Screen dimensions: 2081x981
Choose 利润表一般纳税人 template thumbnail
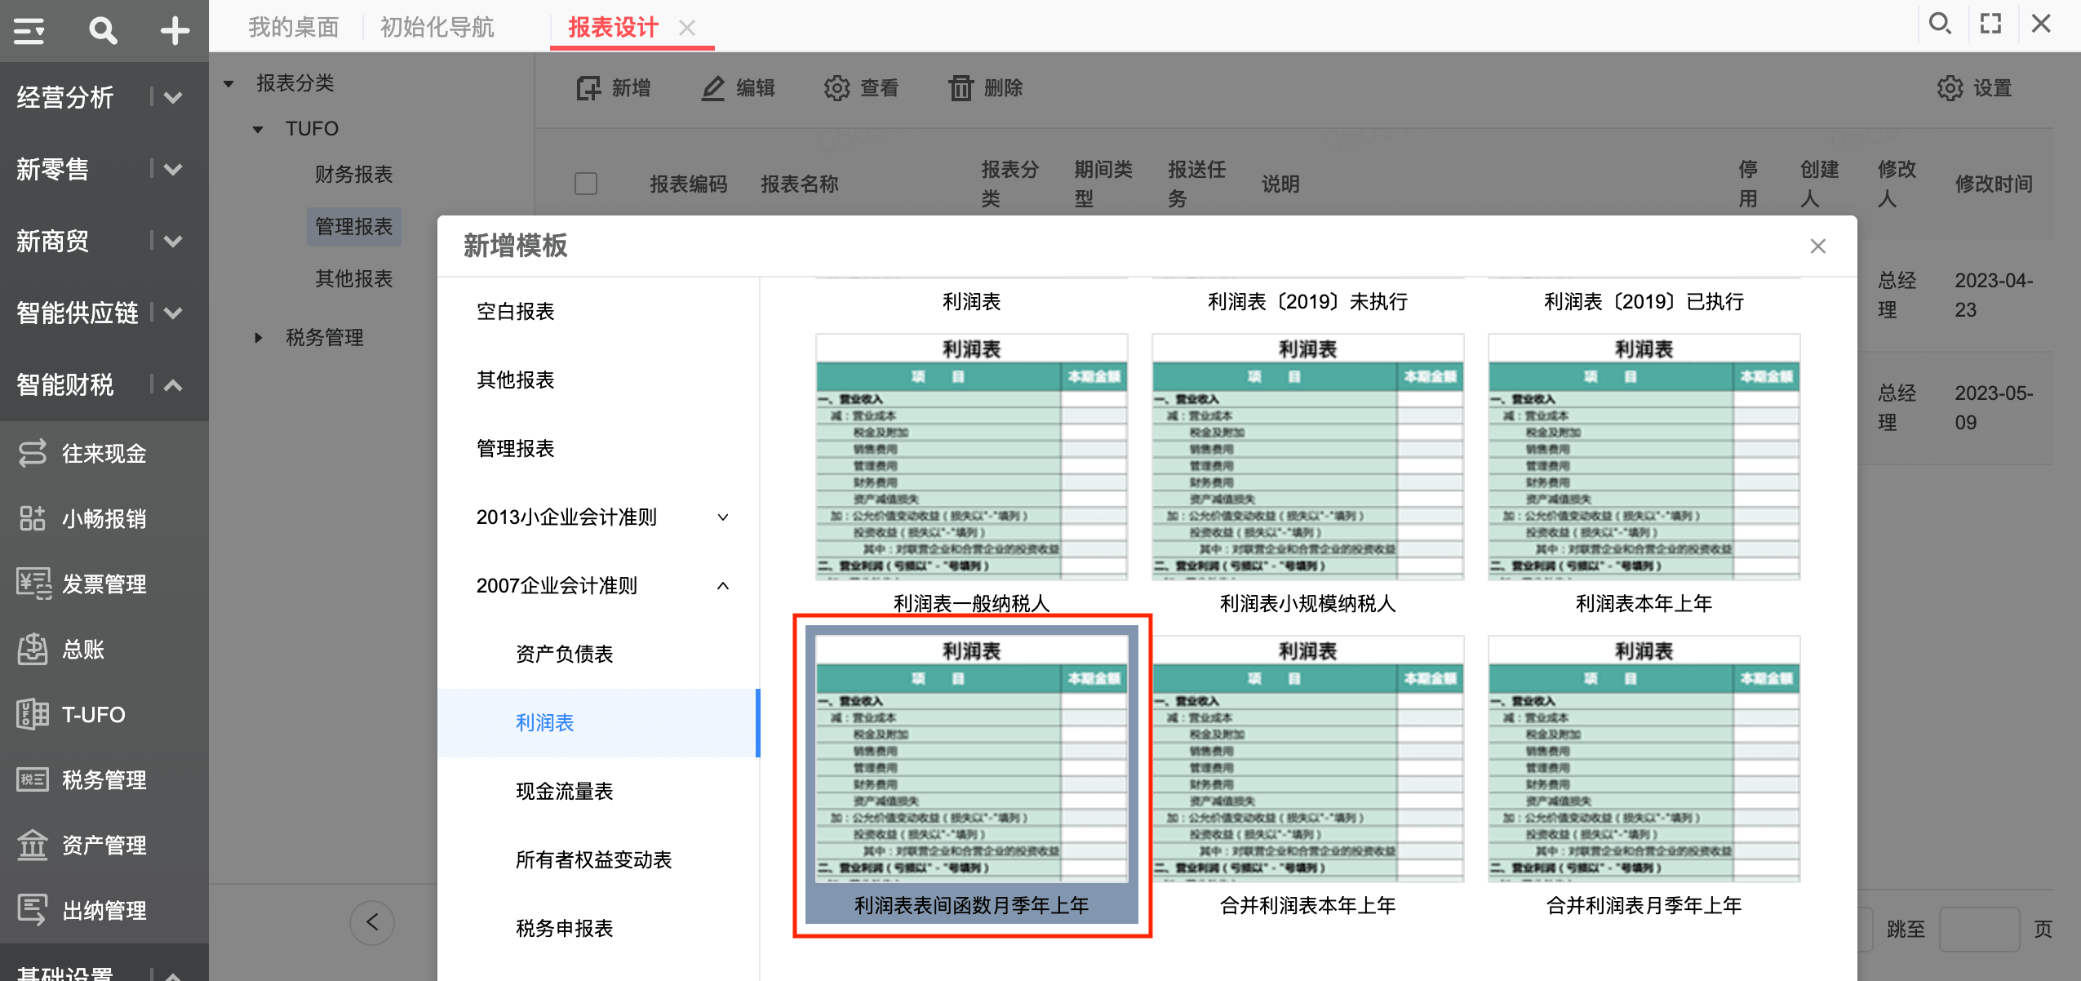click(971, 457)
